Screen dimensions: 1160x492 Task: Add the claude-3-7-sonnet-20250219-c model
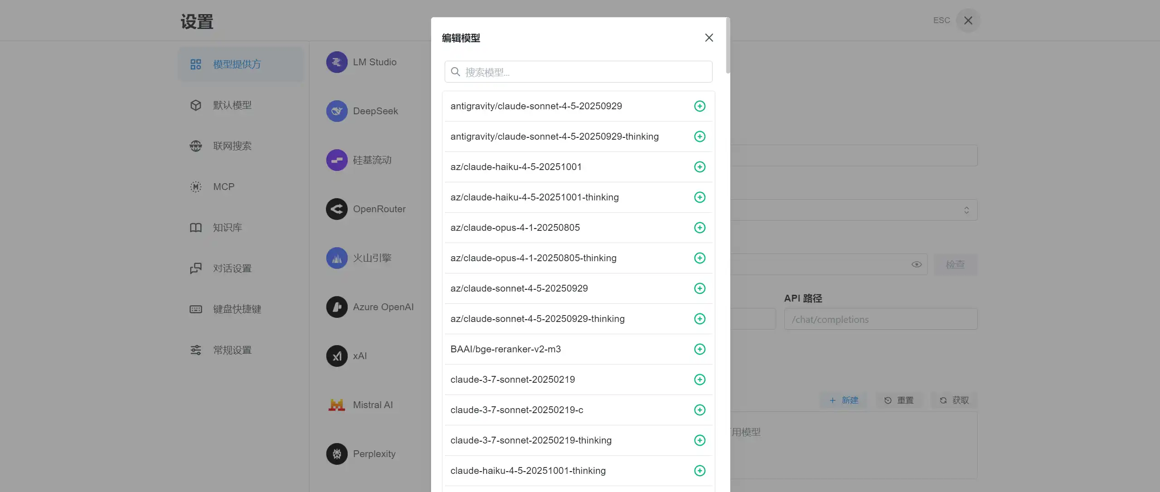tap(699, 410)
